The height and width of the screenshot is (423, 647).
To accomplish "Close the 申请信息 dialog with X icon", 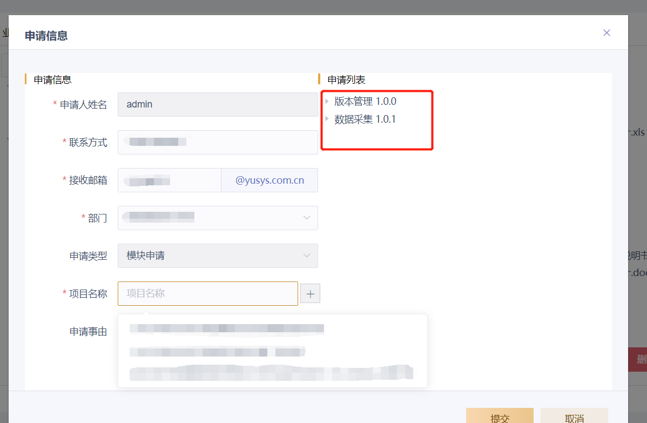I will (x=606, y=33).
